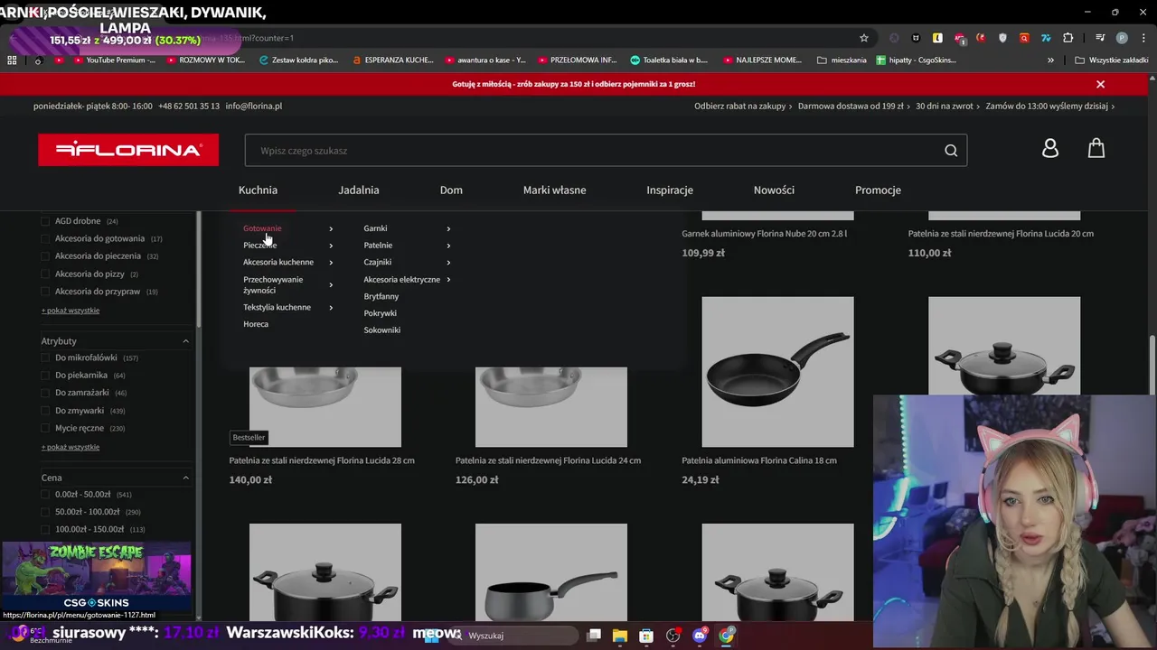Enable the Do zmywarki attribute
This screenshot has width=1157, height=650.
[x=46, y=411]
